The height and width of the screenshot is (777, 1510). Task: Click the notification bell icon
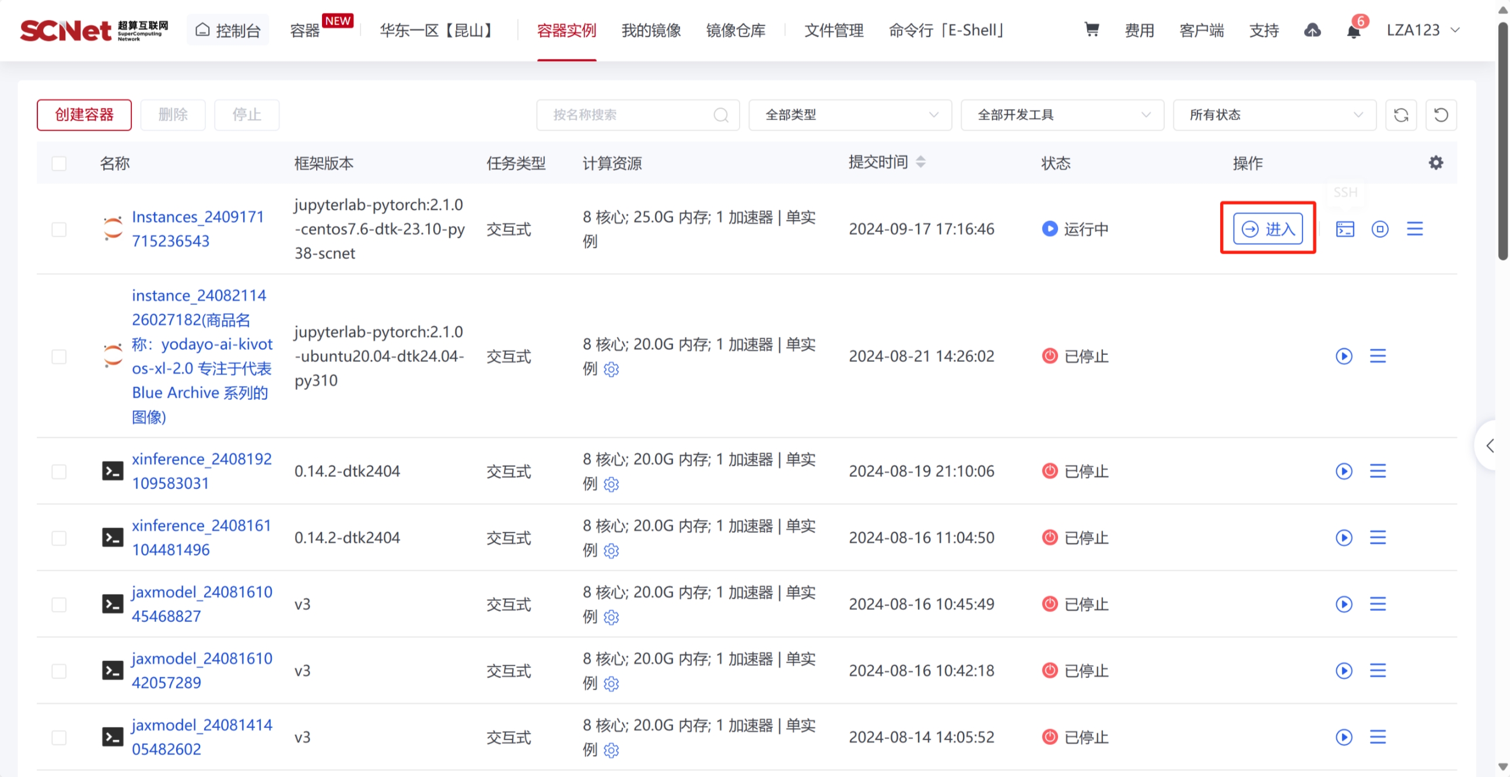[x=1353, y=31]
